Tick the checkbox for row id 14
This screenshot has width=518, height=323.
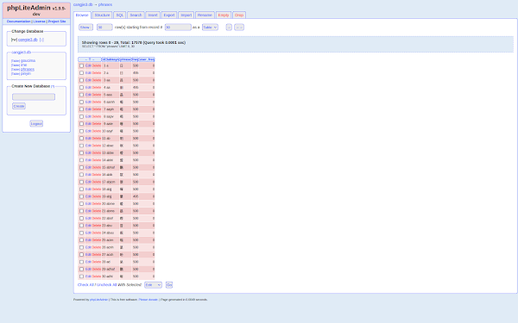click(82, 160)
